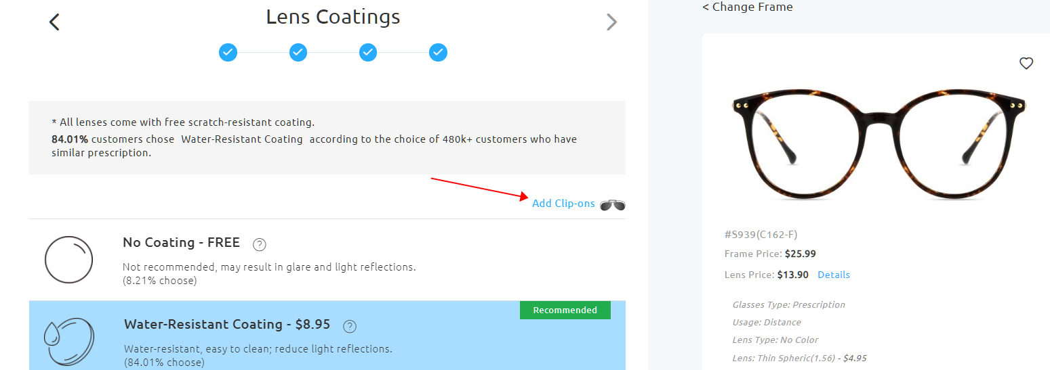Screen dimensions: 1050x370
Task: Open help for No Coating option
Action: pyautogui.click(x=259, y=244)
